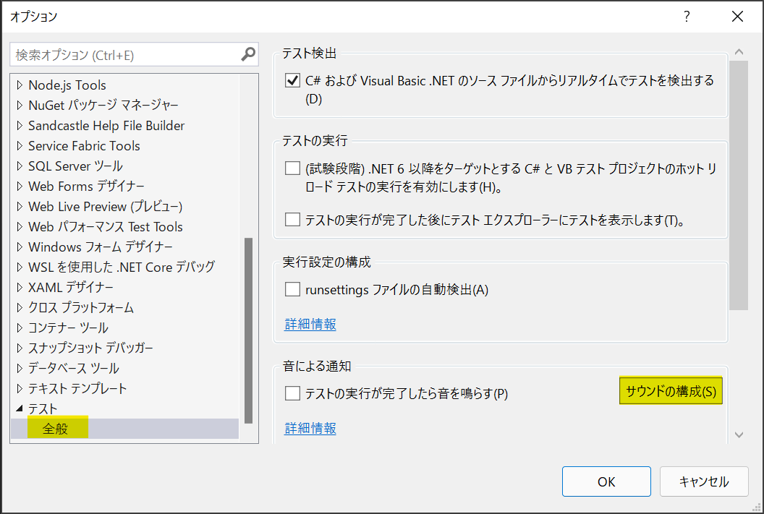764x514 pixels.
Task: Uncheck the real-time test discovery checkbox
Action: tap(292, 80)
